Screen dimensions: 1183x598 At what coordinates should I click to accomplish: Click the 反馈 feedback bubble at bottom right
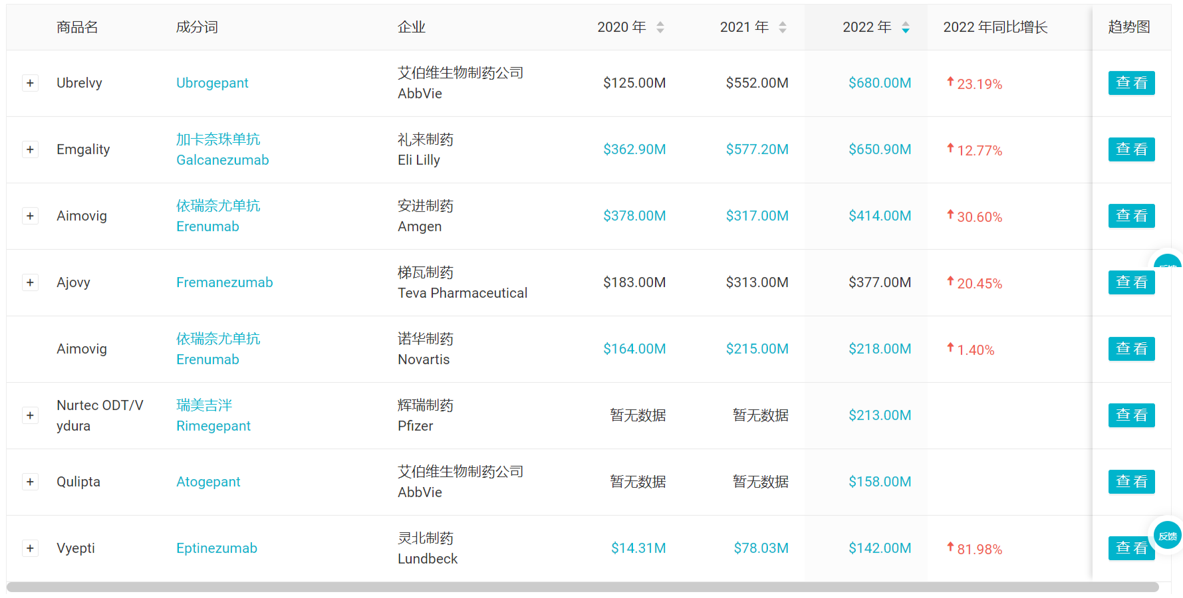pos(1168,536)
